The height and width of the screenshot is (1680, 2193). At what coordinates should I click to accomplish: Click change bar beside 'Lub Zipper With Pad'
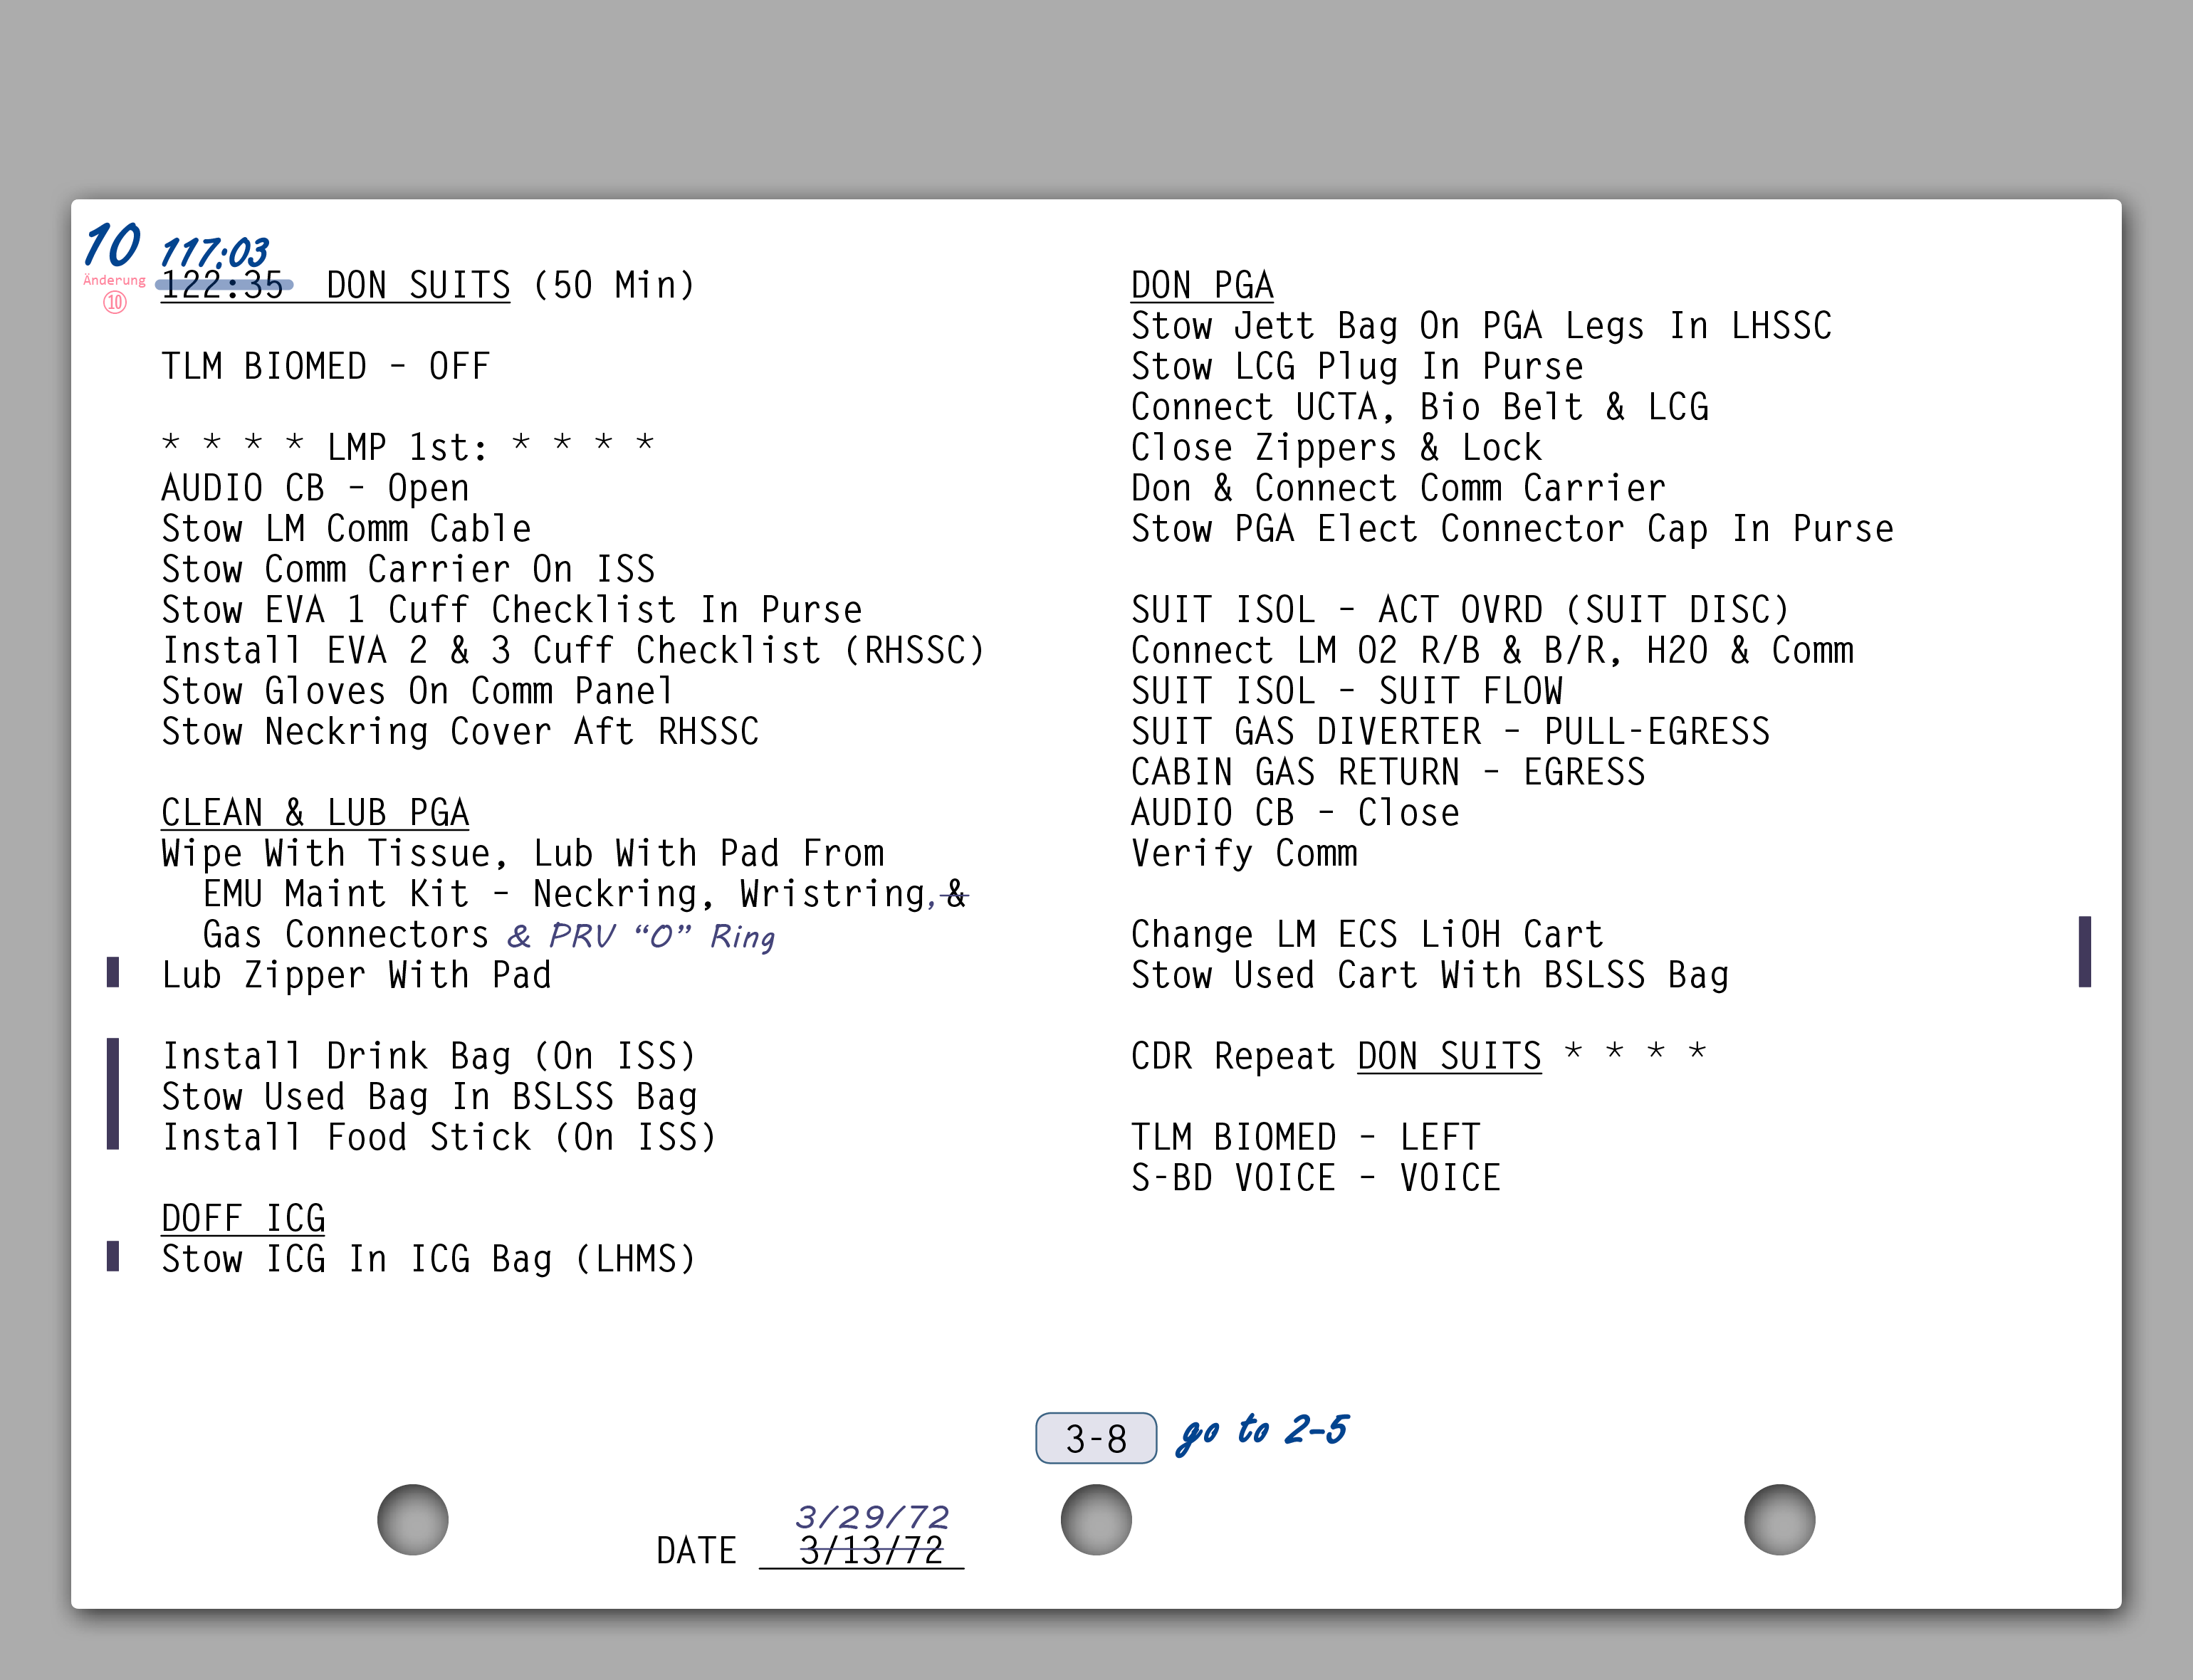click(113, 972)
